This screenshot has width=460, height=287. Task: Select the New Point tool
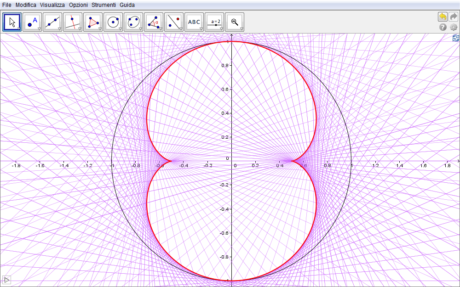33,22
